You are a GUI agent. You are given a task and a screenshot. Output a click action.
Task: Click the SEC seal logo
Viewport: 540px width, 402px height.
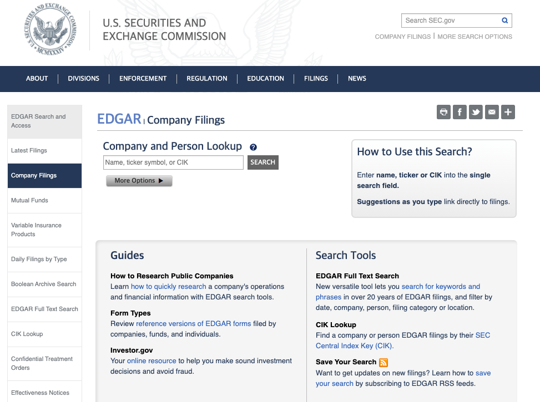click(x=51, y=29)
